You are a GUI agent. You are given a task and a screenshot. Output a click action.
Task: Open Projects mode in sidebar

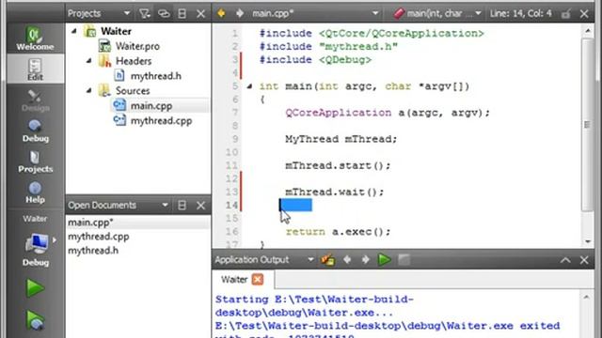click(35, 161)
